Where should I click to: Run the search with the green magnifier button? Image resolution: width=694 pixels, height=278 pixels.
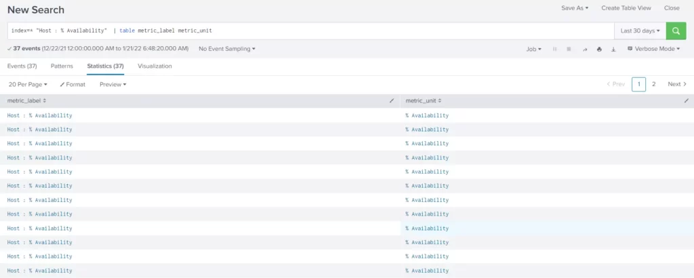click(x=676, y=31)
